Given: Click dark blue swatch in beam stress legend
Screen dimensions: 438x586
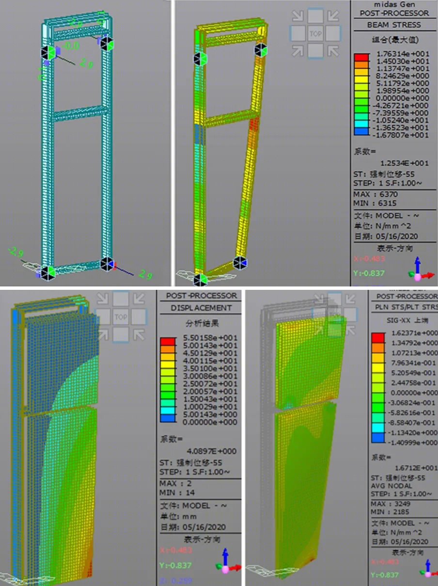Looking at the screenshot, I should (x=361, y=130).
